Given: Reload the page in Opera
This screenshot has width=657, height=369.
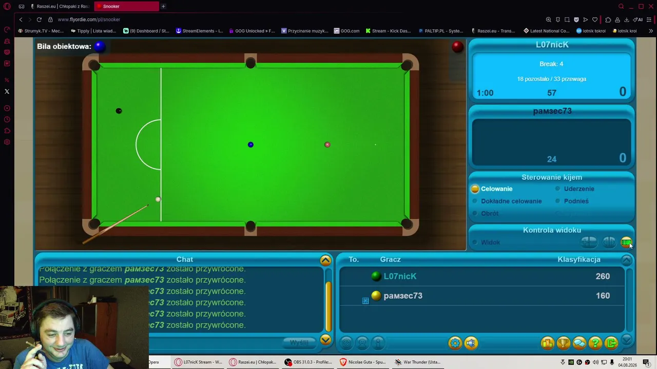Looking at the screenshot, I should pos(39,19).
